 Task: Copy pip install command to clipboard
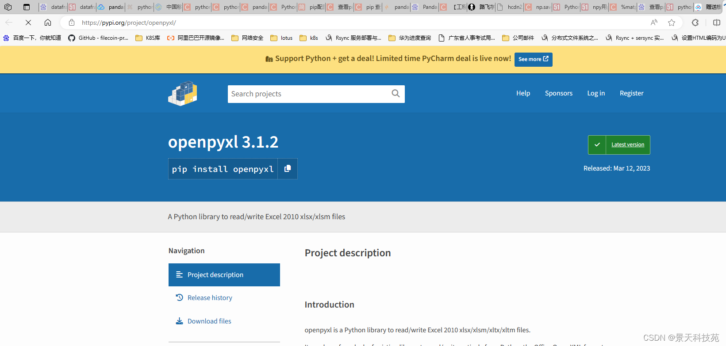click(x=288, y=169)
